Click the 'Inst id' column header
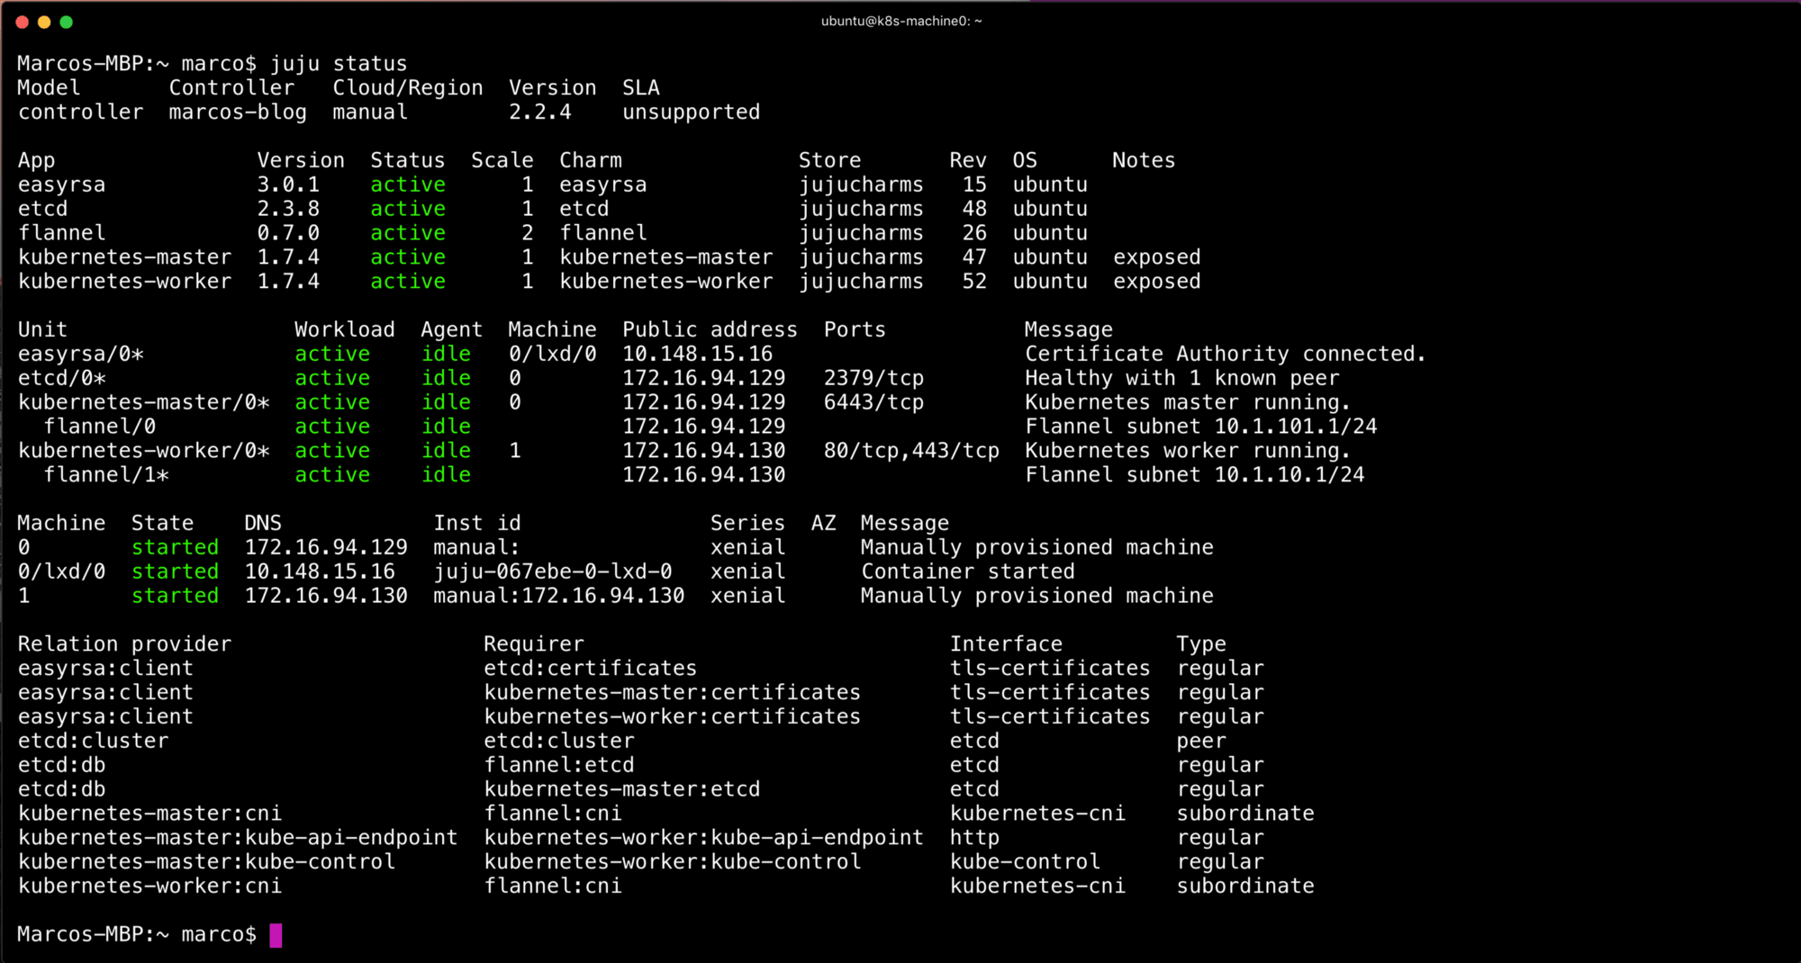1801x963 pixels. pyautogui.click(x=477, y=524)
